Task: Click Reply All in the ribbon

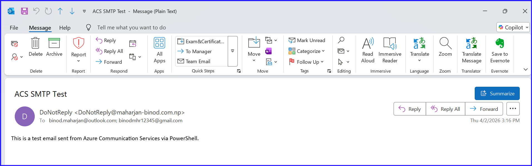Action: [x=109, y=51]
